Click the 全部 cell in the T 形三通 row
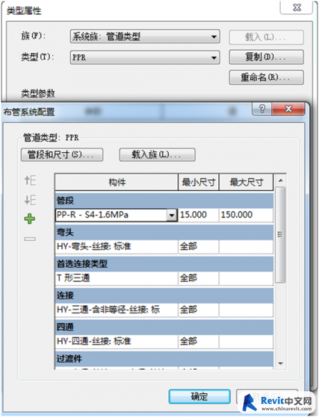Screen dimensions: 319x417 coord(198,278)
